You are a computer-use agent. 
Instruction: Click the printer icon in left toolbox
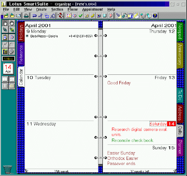[x=12, y=52]
